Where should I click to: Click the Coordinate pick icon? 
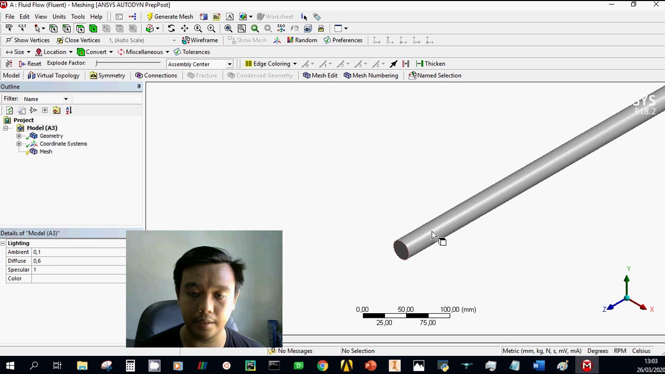click(22, 29)
